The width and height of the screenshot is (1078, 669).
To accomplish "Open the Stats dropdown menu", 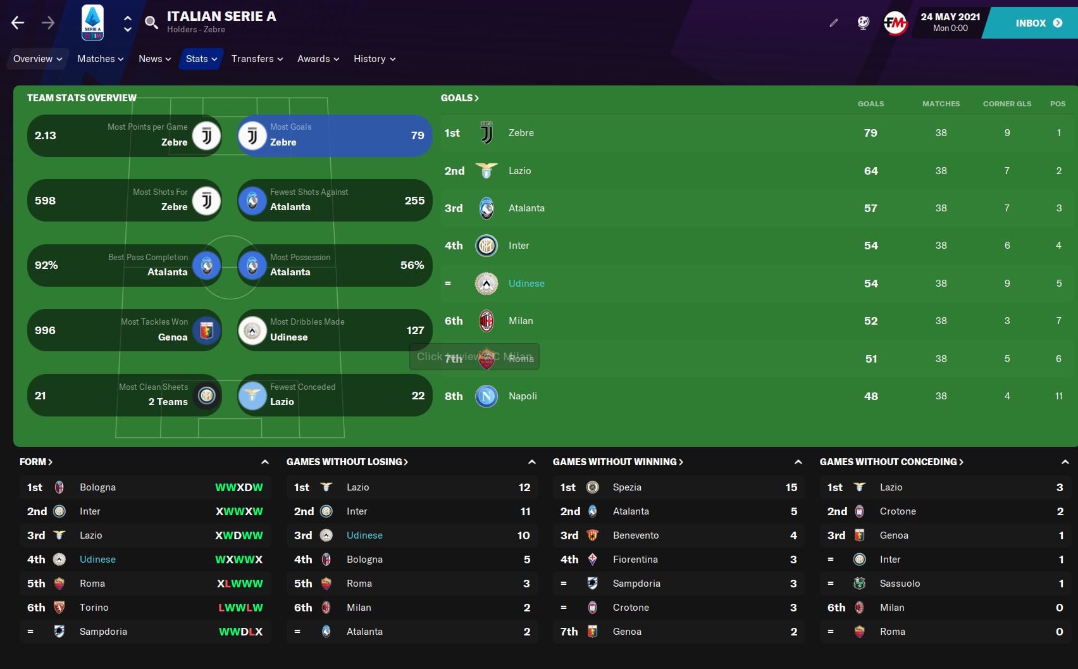I will pos(201,59).
